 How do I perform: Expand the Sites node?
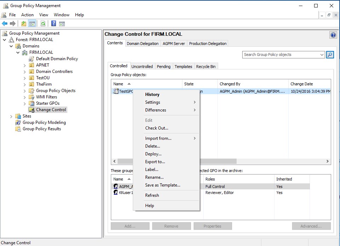coord(11,116)
